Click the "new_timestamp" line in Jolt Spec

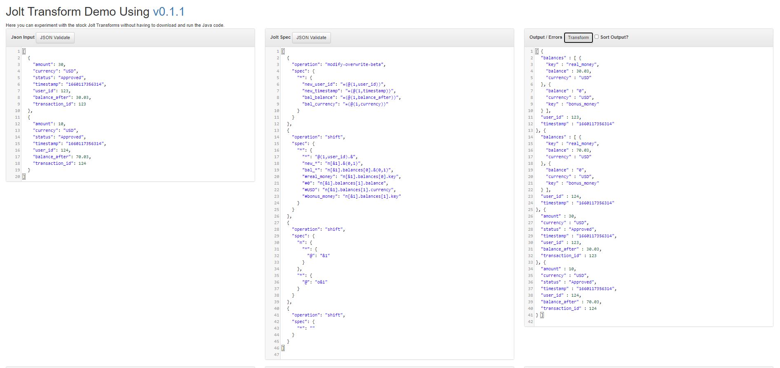[x=349, y=91]
